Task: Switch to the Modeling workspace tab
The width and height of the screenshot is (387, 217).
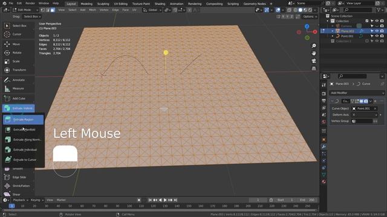Action: click(86, 4)
